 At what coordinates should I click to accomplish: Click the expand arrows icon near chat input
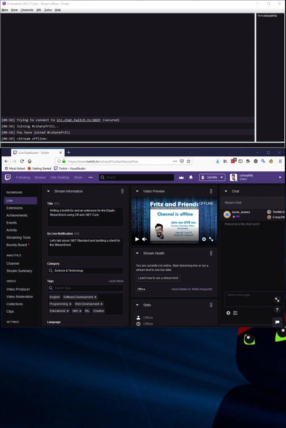coord(277,300)
